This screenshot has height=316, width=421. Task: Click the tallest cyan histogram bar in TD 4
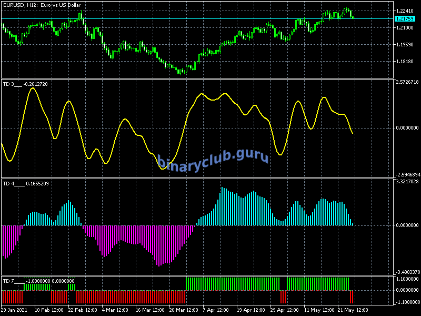(x=222, y=206)
